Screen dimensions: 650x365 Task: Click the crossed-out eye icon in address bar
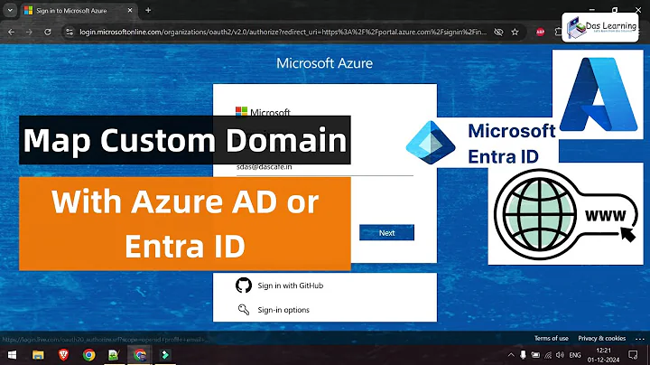pos(498,32)
